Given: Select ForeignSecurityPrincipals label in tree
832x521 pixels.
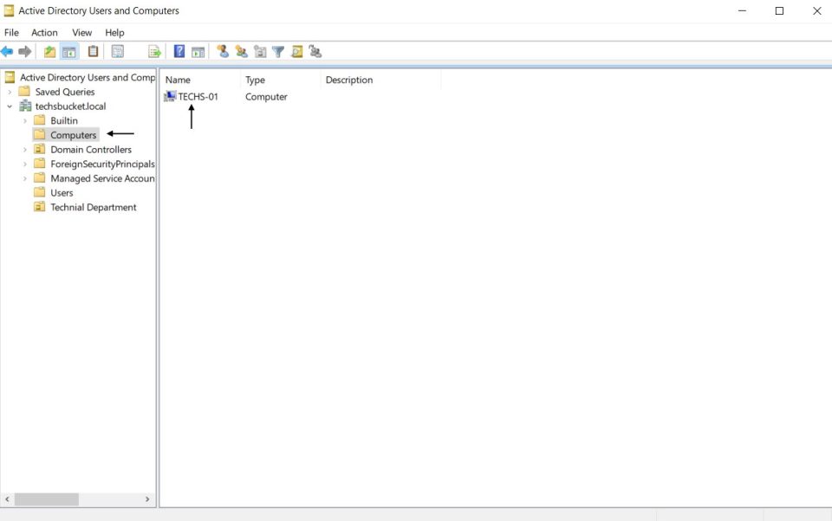Looking at the screenshot, I should point(102,164).
